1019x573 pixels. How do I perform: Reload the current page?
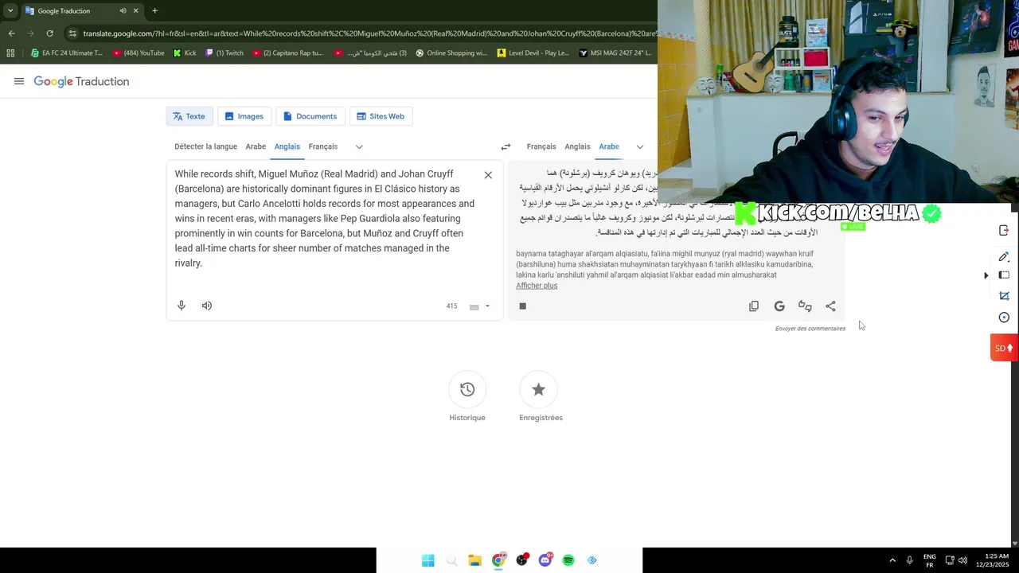pyautogui.click(x=49, y=33)
